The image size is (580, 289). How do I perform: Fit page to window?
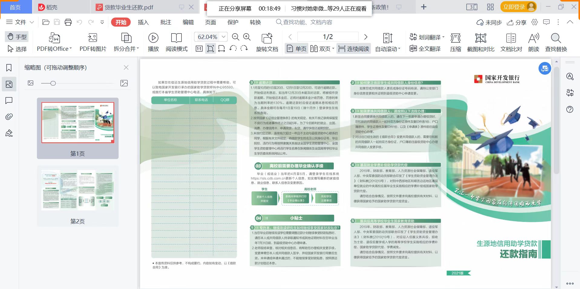[211, 49]
